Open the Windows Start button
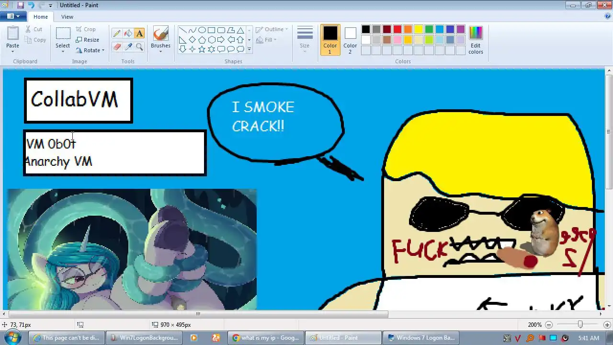The height and width of the screenshot is (345, 613). tap(12, 337)
